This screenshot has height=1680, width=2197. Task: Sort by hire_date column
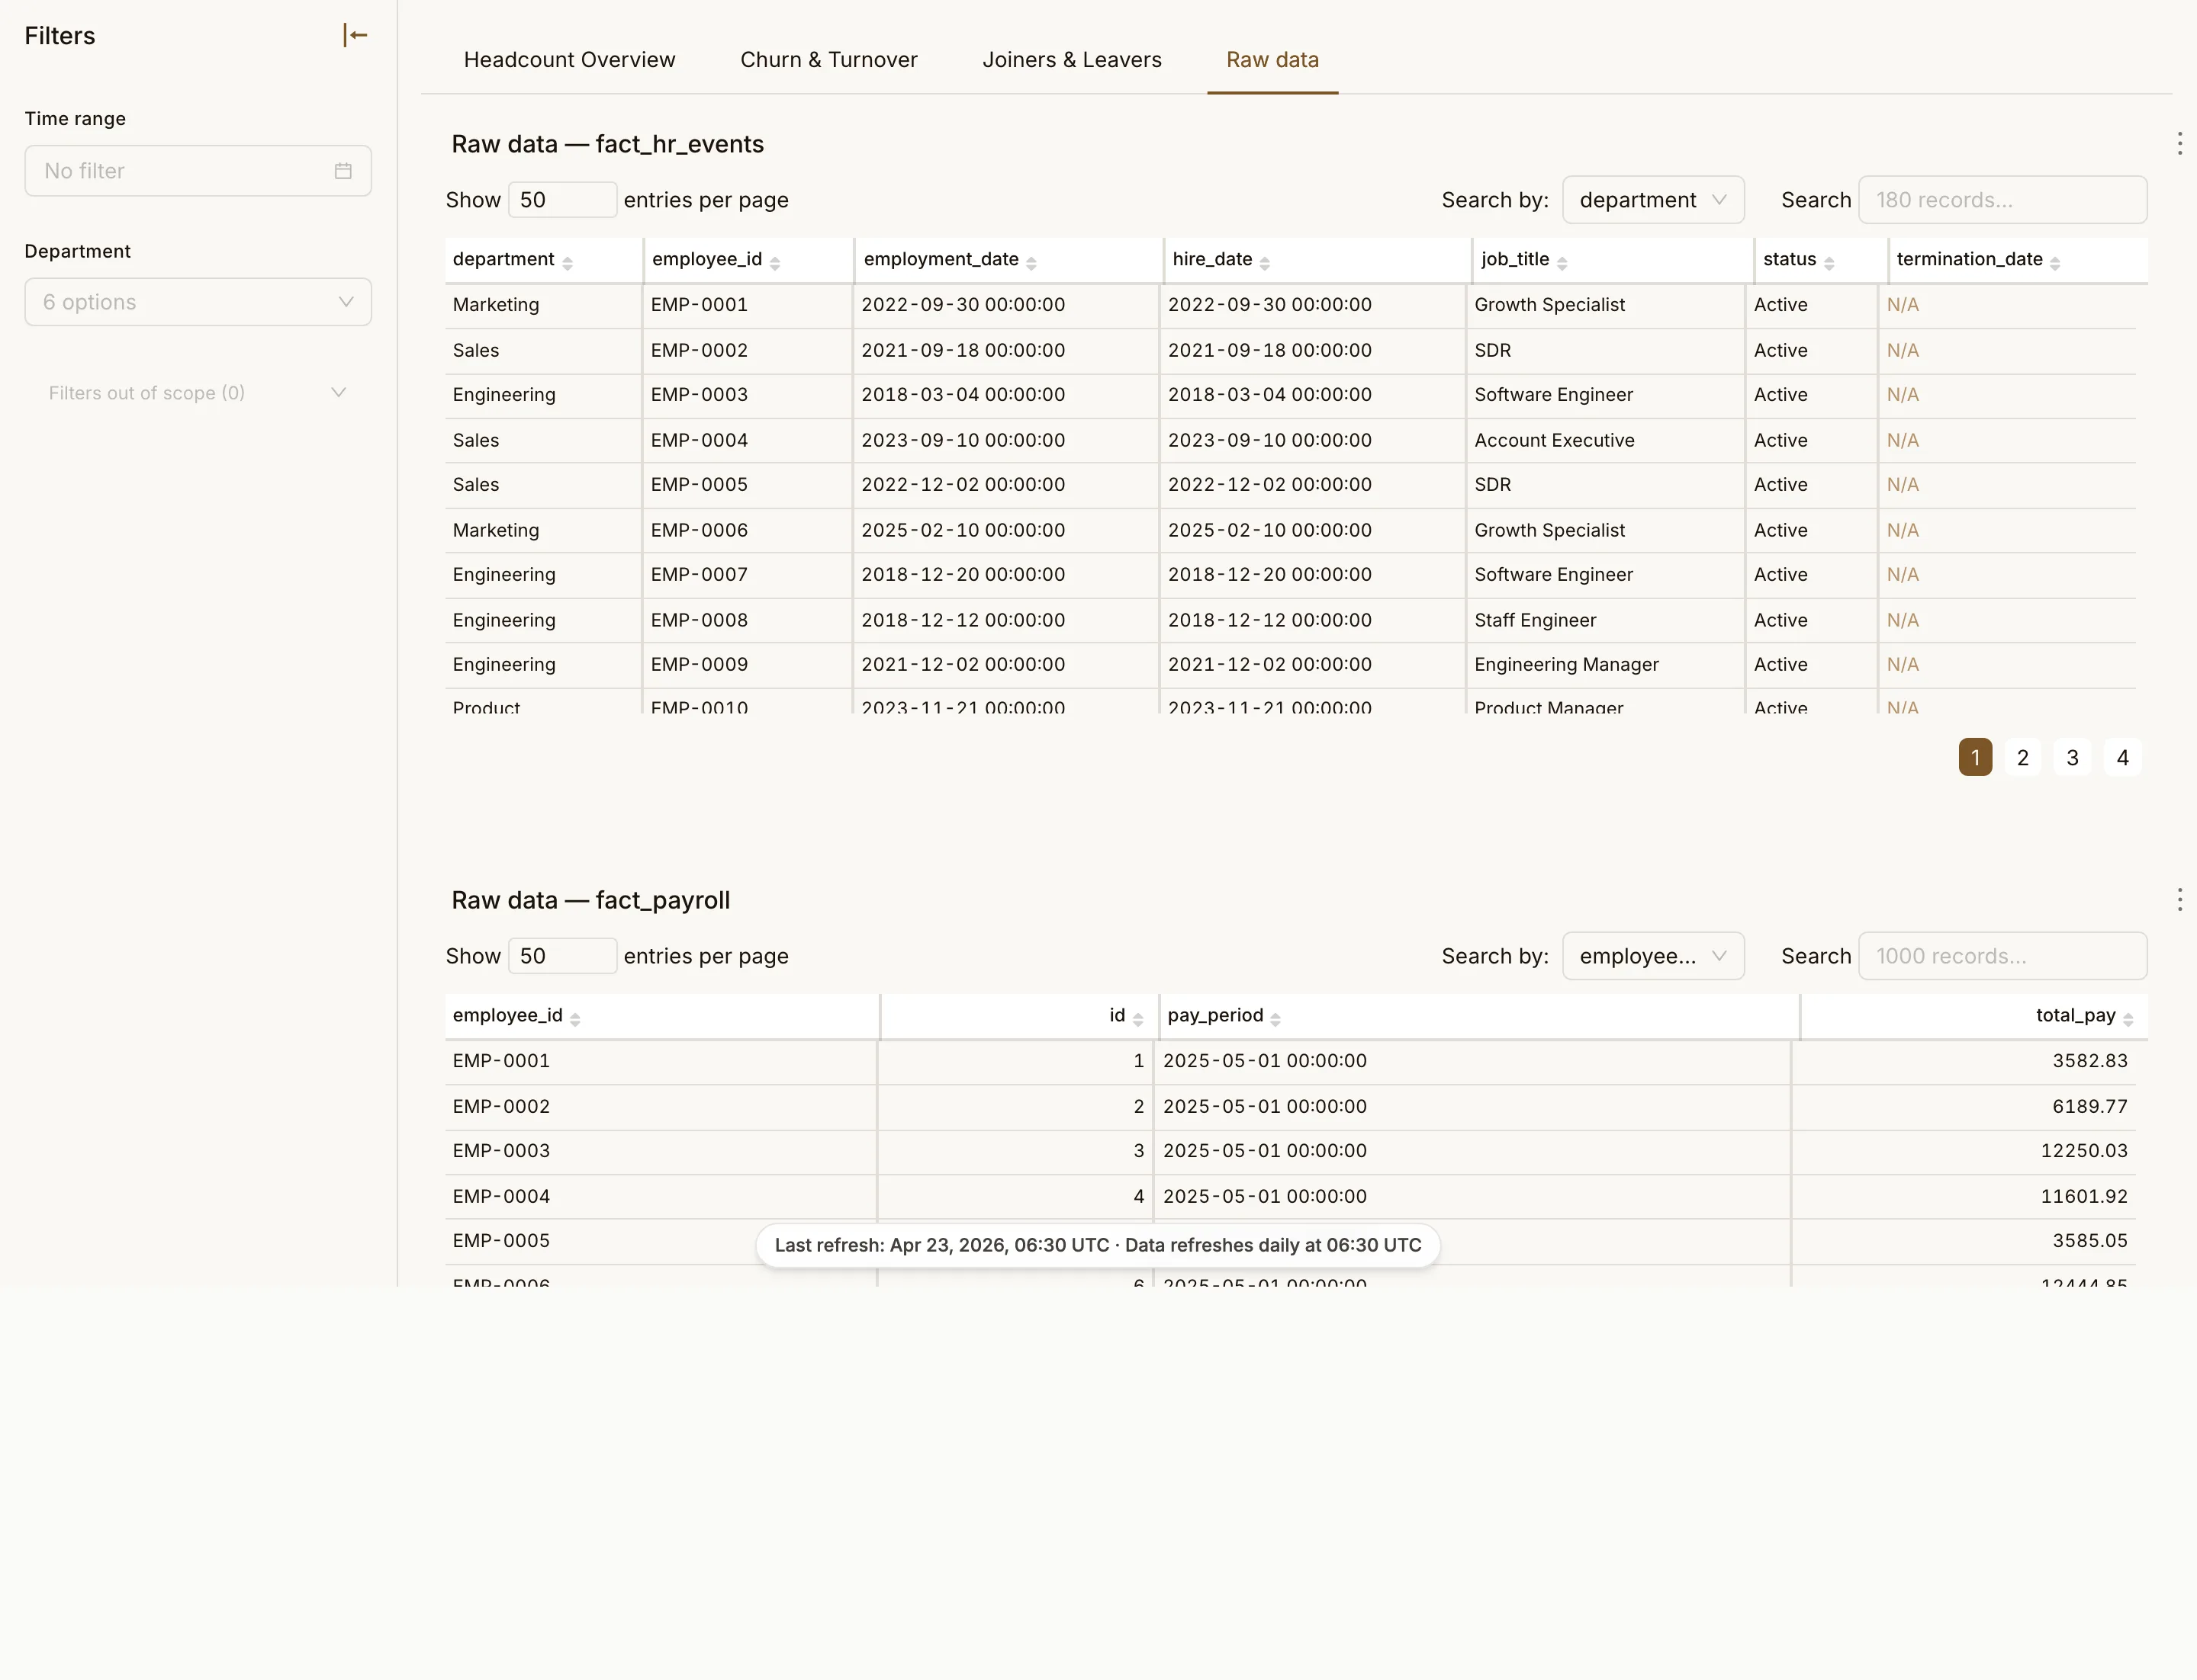pos(1264,262)
